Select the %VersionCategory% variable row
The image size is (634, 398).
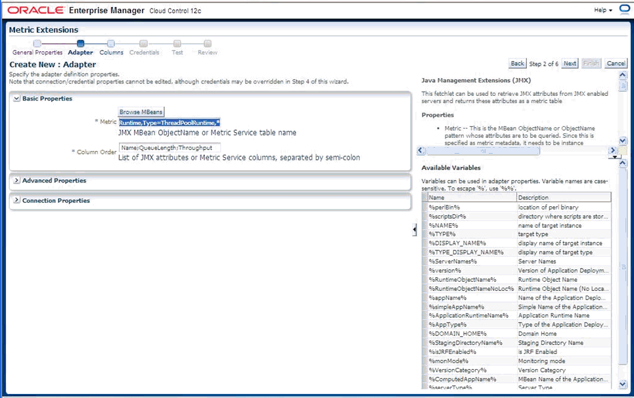click(x=516, y=370)
